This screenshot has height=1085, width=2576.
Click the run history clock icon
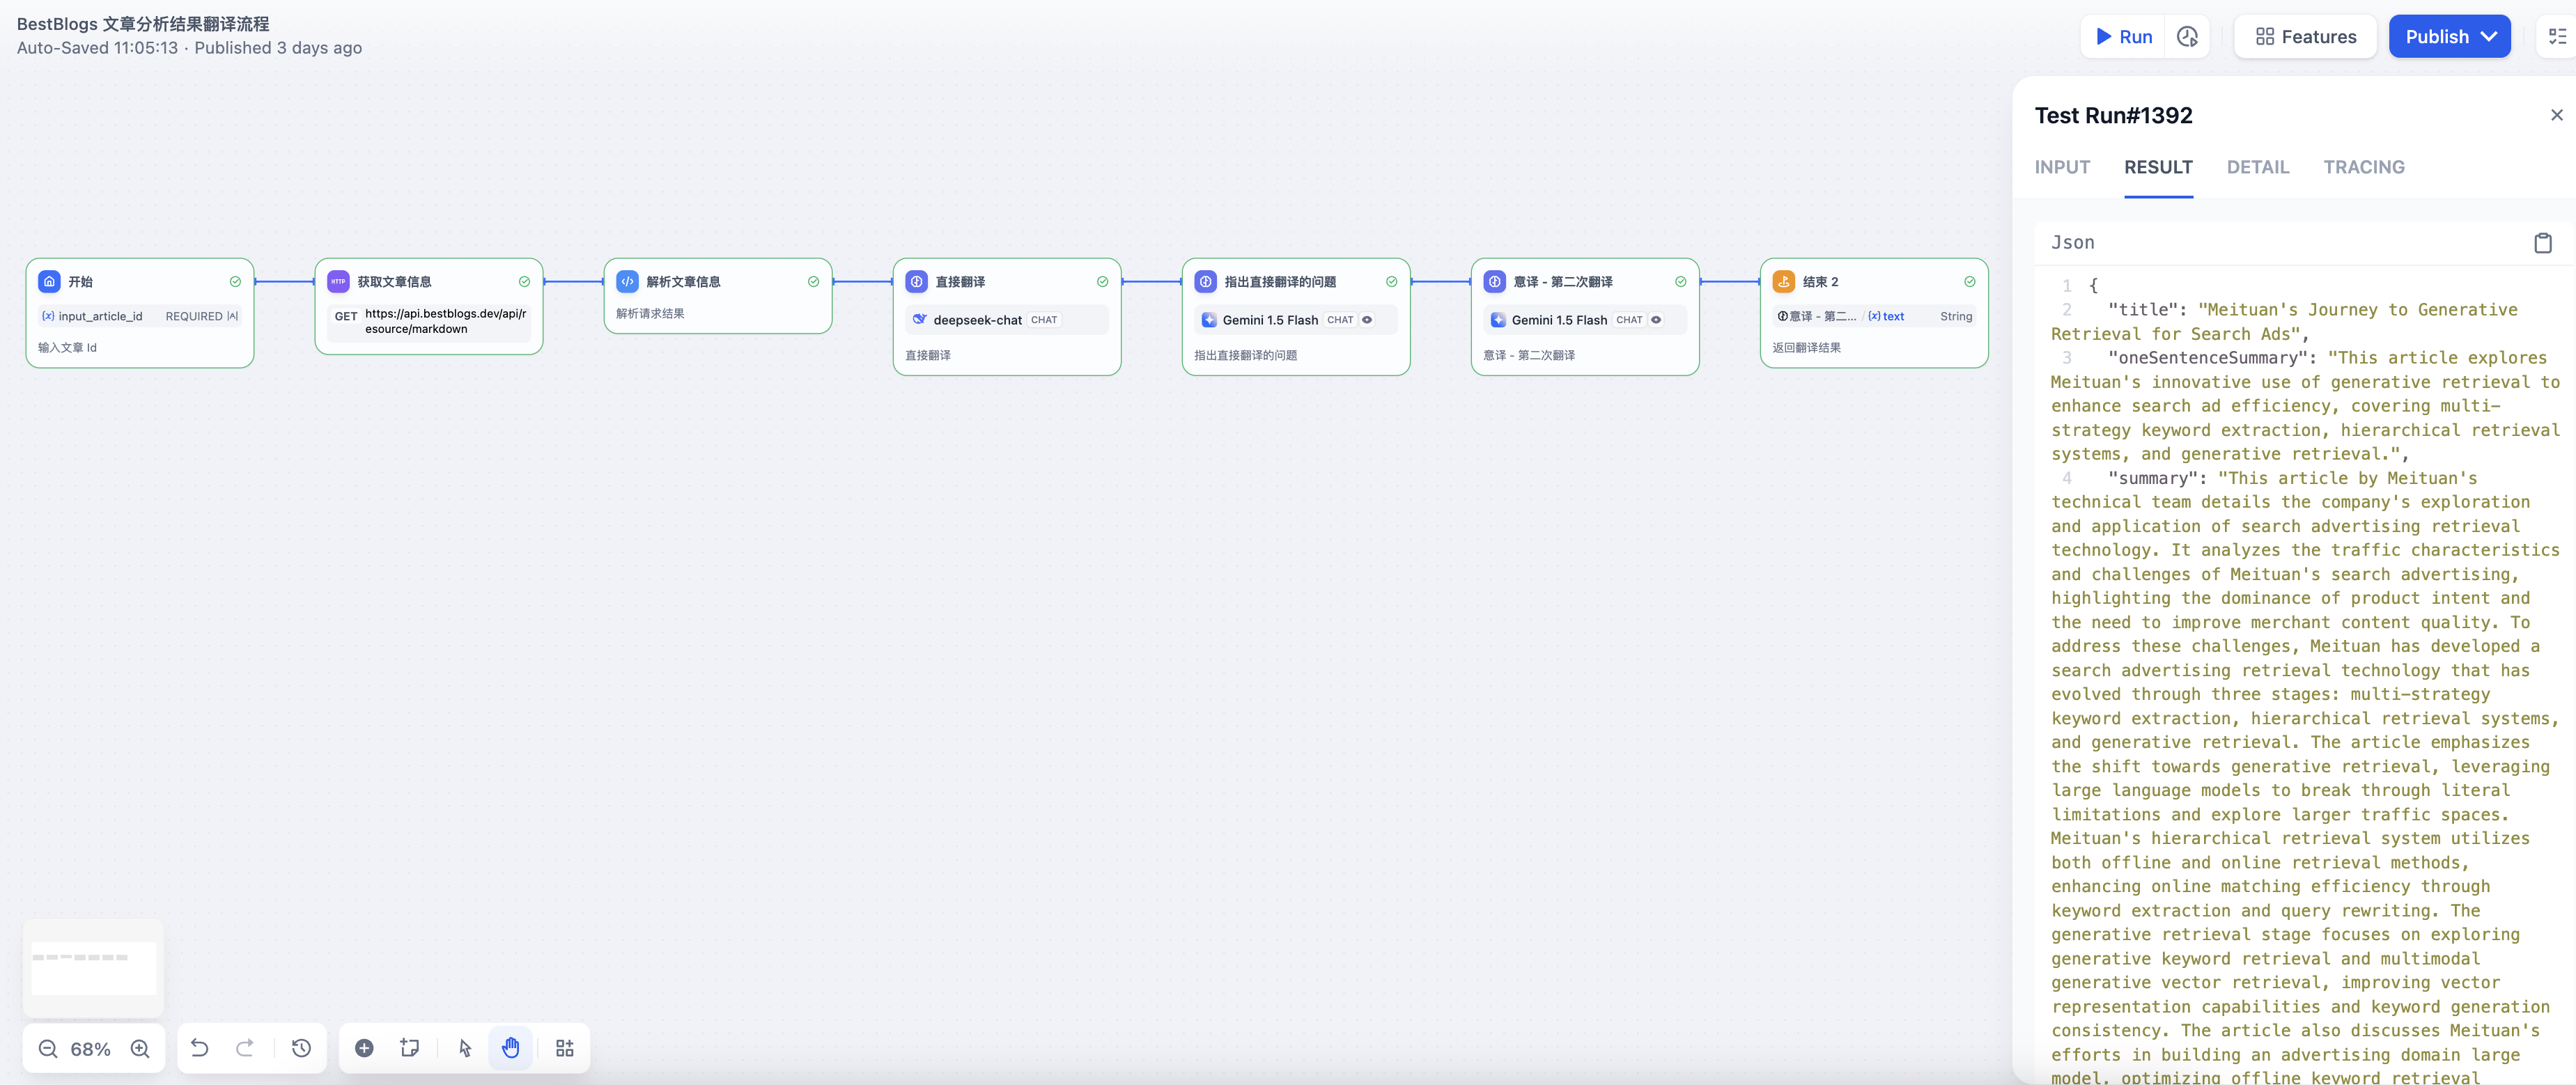[2187, 37]
